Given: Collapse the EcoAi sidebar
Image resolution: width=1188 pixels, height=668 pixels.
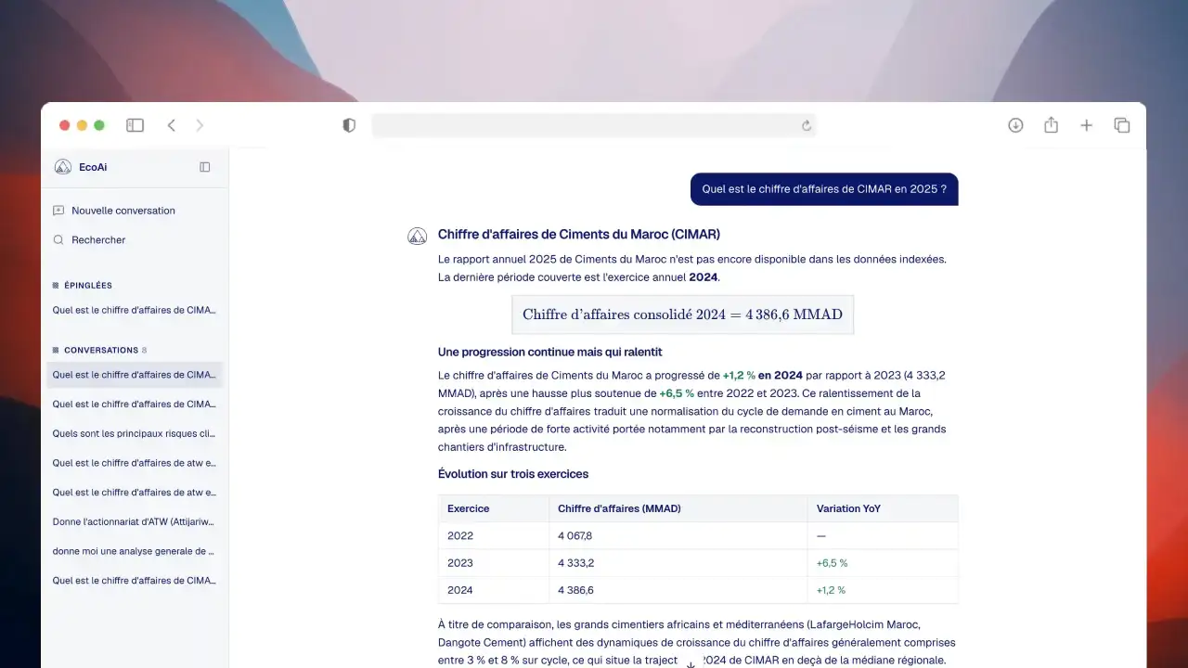Looking at the screenshot, I should coord(205,167).
